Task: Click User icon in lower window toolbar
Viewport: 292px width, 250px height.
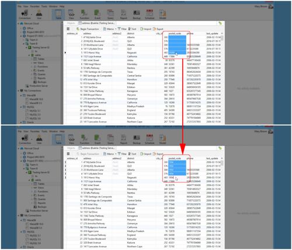Action: coord(39,139)
